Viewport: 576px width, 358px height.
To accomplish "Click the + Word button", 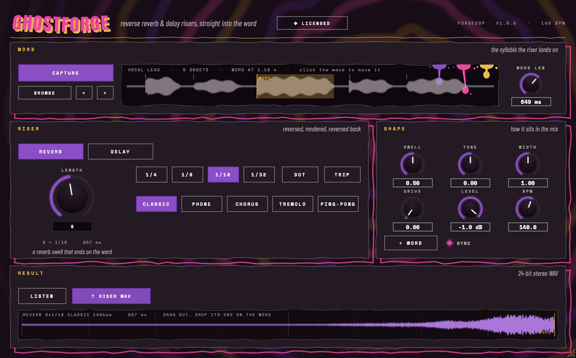I will point(411,243).
